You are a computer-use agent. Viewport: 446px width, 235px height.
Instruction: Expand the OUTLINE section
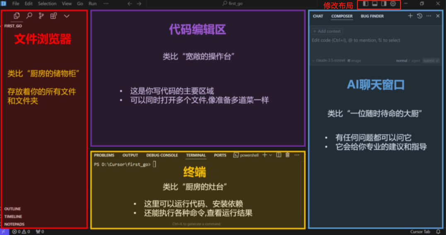[12, 209]
